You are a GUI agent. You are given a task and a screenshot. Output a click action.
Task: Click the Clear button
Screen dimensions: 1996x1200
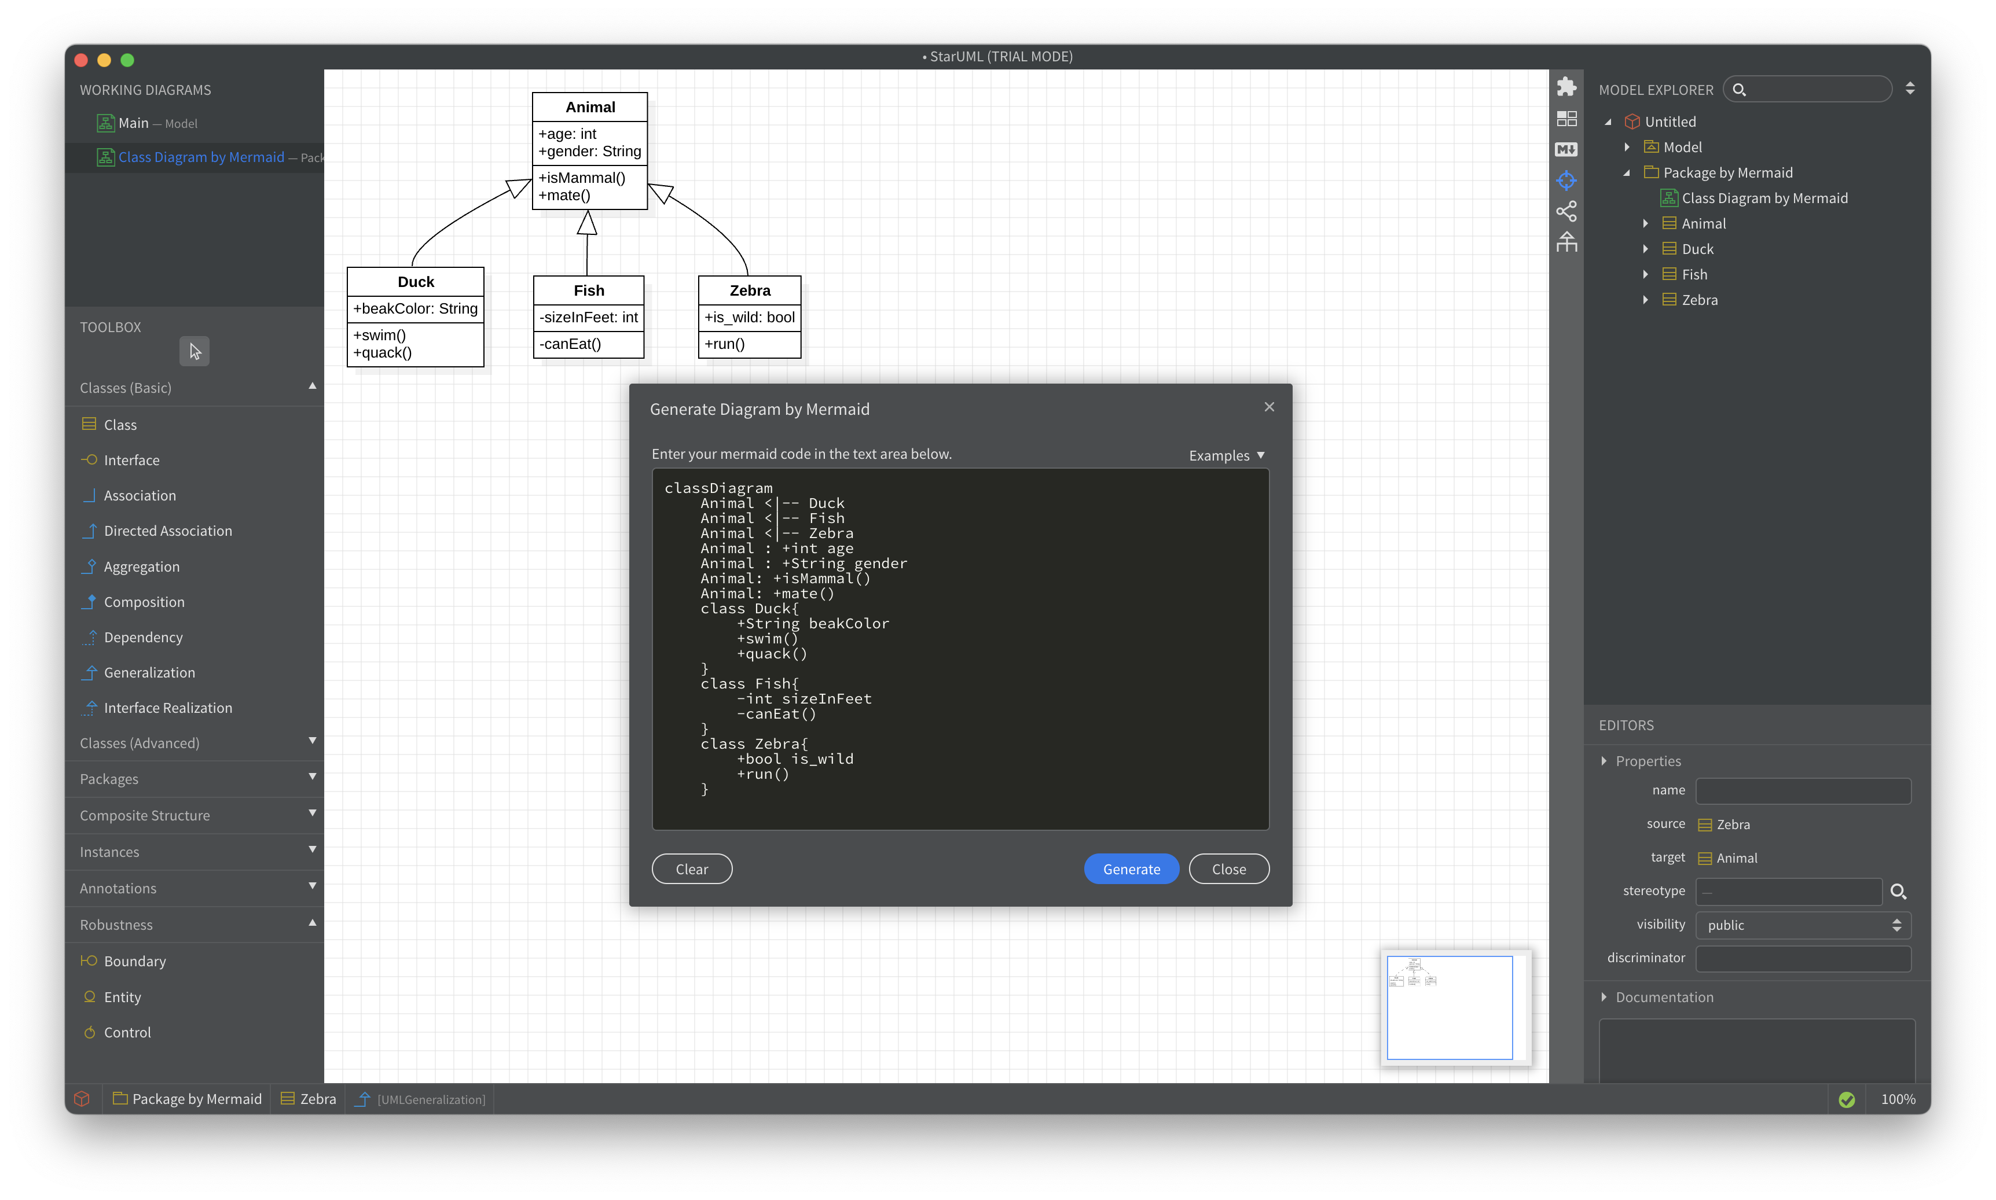[692, 869]
